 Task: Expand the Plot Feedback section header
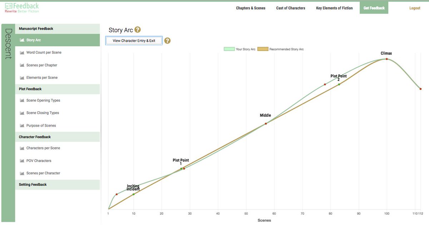tap(58, 89)
